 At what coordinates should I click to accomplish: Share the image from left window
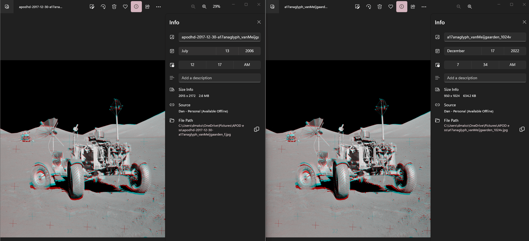click(x=147, y=7)
